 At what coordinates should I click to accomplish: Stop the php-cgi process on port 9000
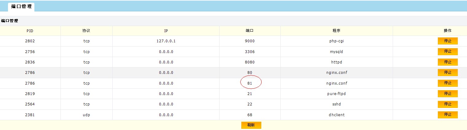448,41
